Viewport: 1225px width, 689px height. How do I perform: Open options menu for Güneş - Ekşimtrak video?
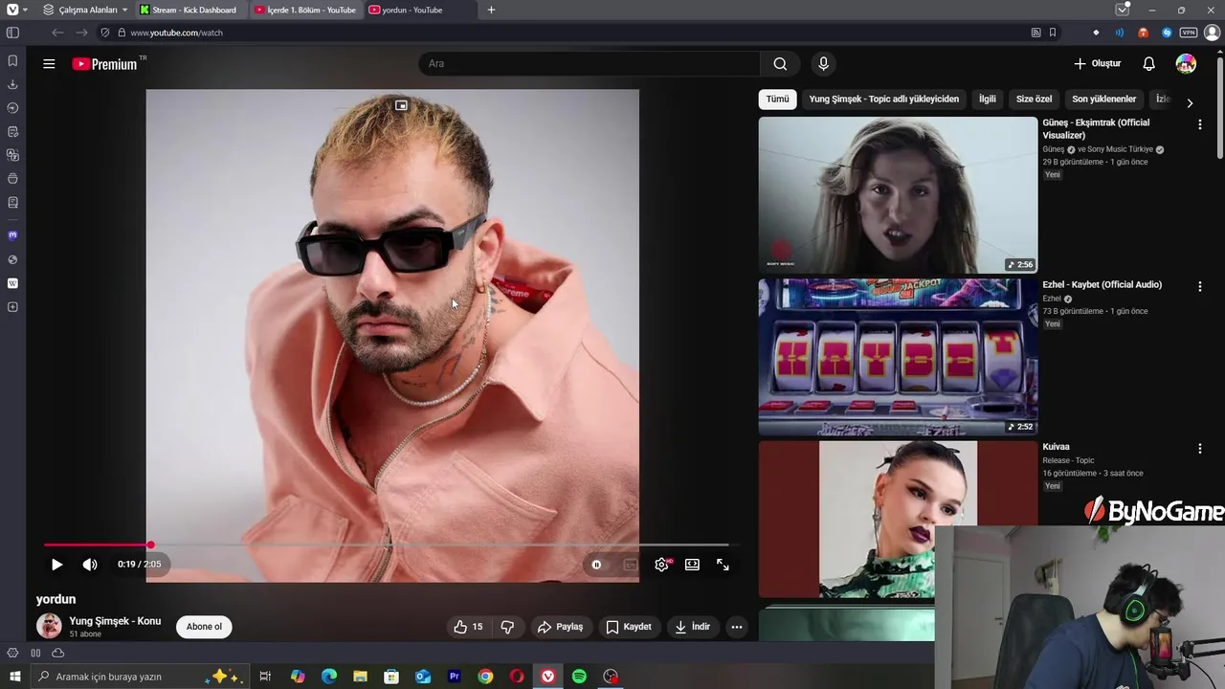[1199, 124]
